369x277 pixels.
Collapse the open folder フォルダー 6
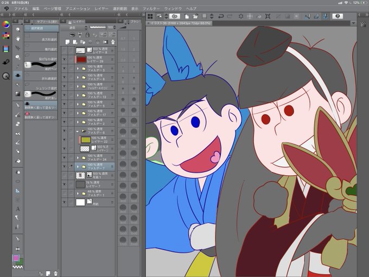tap(78, 131)
